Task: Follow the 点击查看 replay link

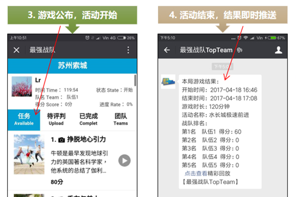Action: click(196, 173)
